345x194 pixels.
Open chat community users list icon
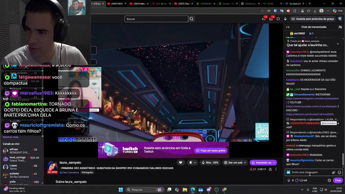tap(340, 27)
